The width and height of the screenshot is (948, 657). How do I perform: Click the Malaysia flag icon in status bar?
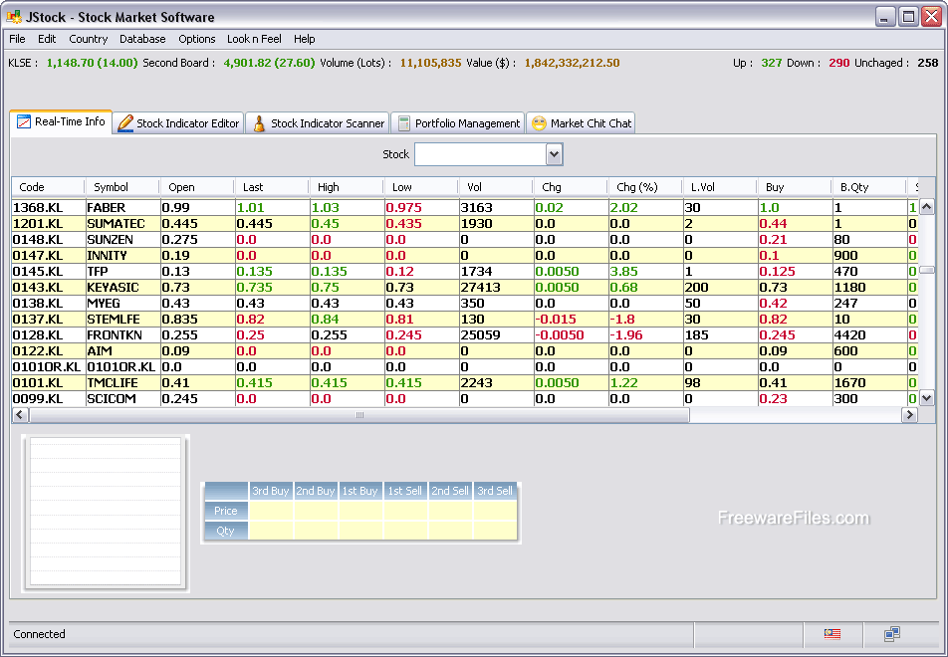coord(832,633)
